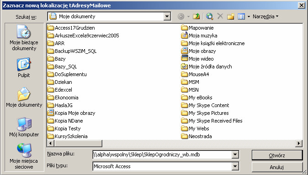Select the My Skype Pictures folder name
The image size is (308, 175).
click(x=209, y=113)
